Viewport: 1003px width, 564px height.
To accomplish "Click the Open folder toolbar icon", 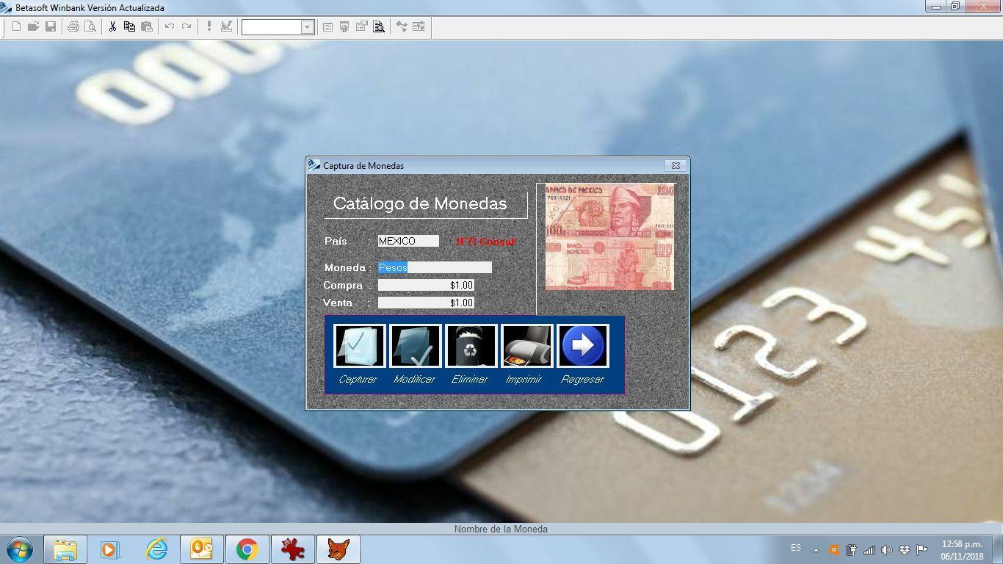I will point(33,26).
